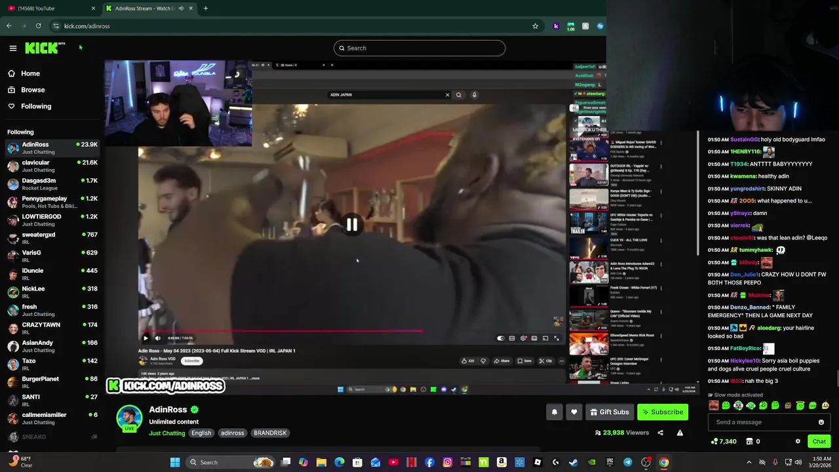Click the site info icon in address bar
This screenshot has width=839, height=472.
click(x=56, y=26)
